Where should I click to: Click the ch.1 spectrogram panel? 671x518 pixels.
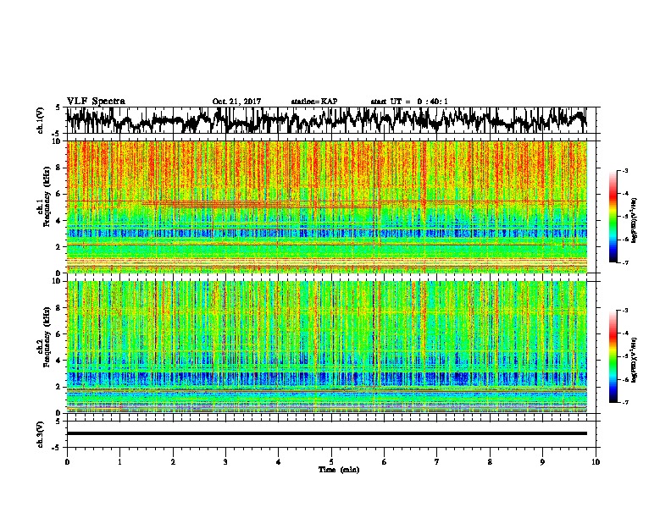[x=326, y=207]
